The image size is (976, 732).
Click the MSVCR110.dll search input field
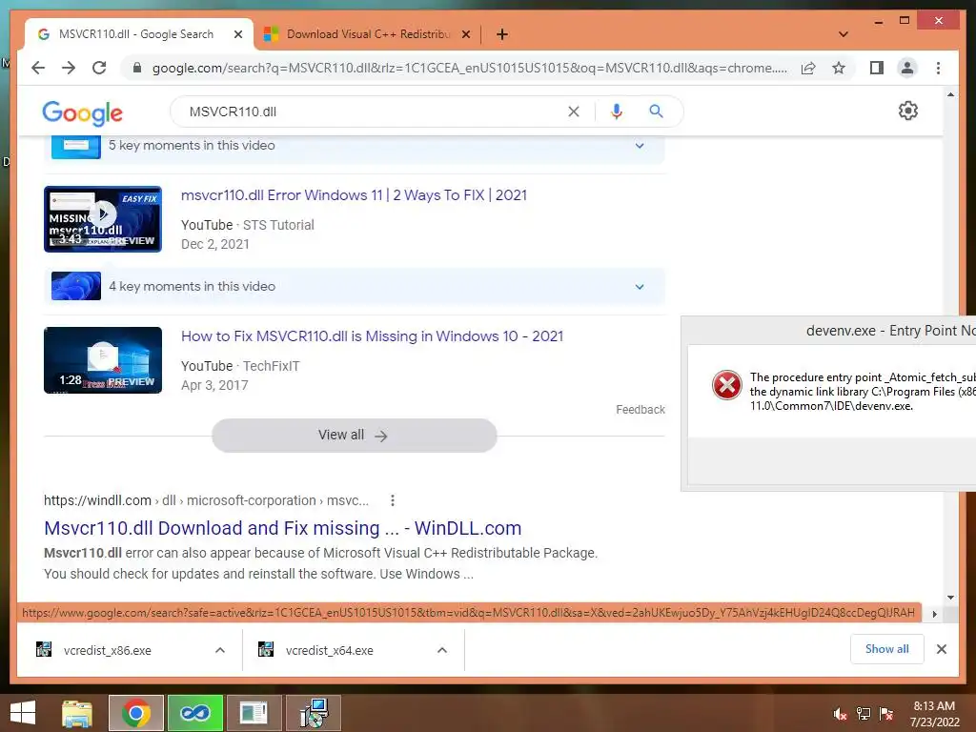[x=374, y=112]
